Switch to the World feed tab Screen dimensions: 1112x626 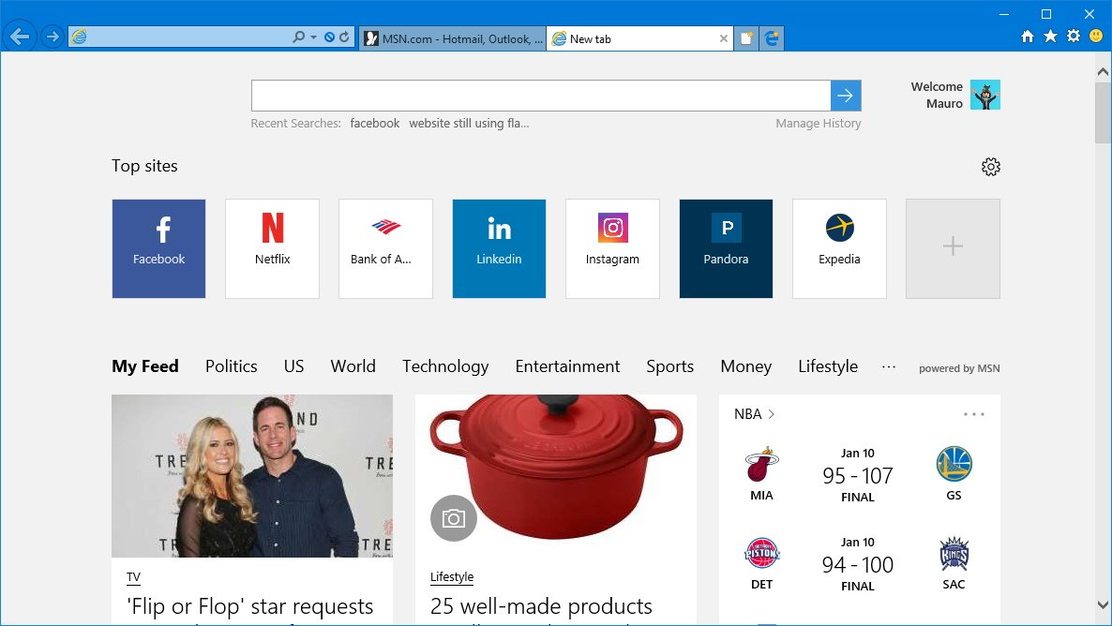(x=353, y=366)
